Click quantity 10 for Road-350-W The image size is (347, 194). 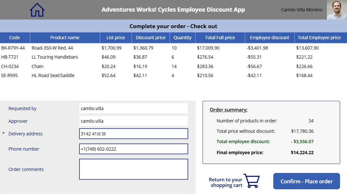174,48
